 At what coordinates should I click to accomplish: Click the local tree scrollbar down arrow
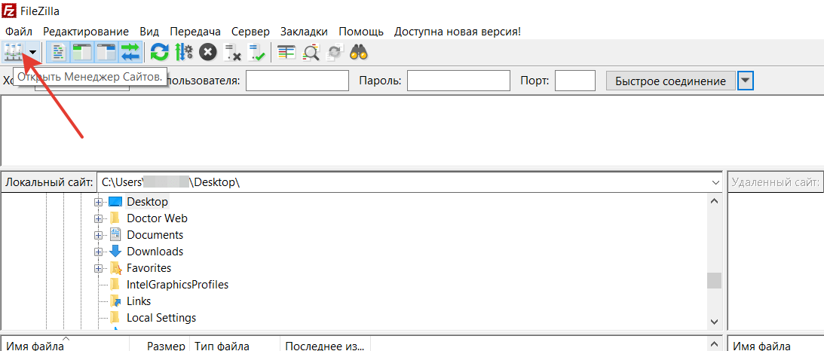tap(714, 321)
